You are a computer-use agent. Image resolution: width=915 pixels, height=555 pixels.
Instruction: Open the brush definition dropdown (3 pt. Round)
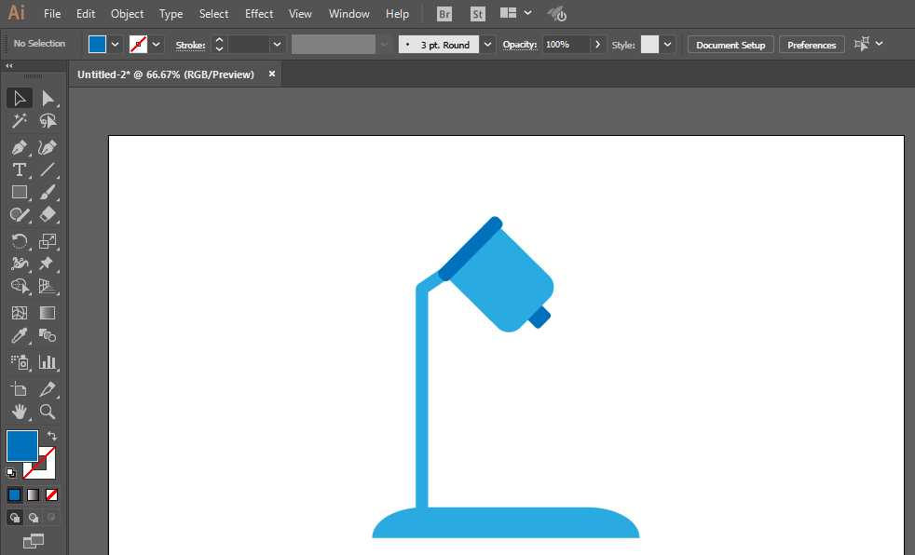tap(487, 44)
